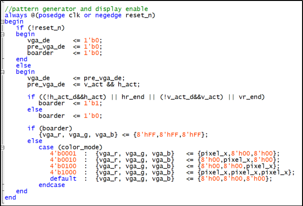Click 'hr_end' in the if condition
This screenshot has height=206, width=303.
click(133, 97)
